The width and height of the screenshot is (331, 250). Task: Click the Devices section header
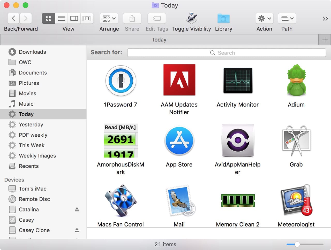14,180
